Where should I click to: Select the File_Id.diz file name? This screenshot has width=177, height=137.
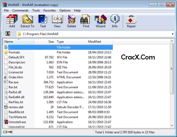15,67
